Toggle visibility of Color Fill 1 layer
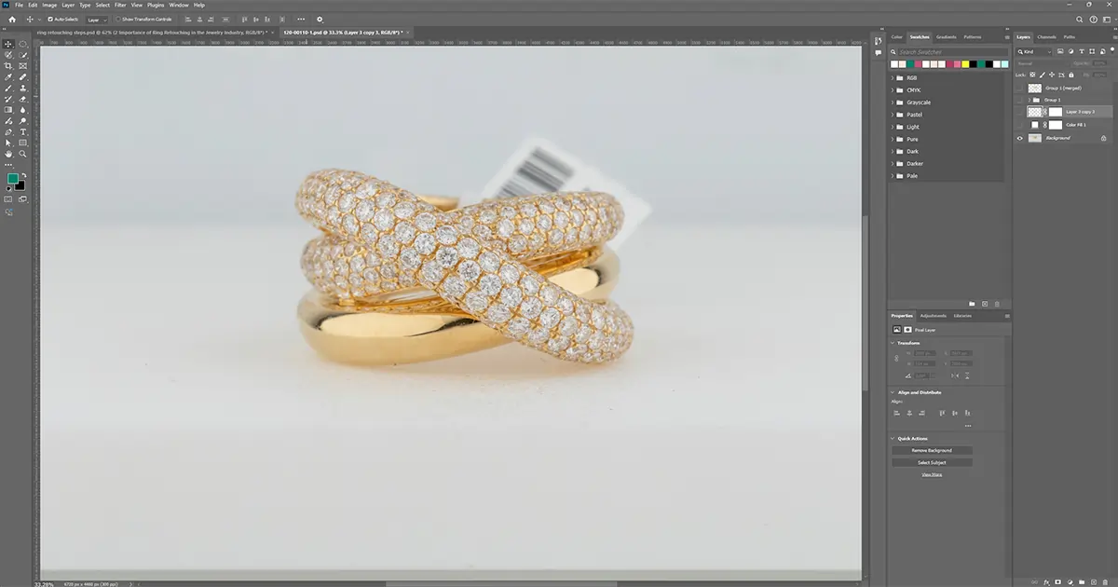This screenshot has height=587, width=1118. click(1020, 125)
